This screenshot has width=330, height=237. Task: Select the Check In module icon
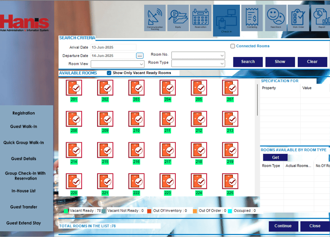coord(226,21)
